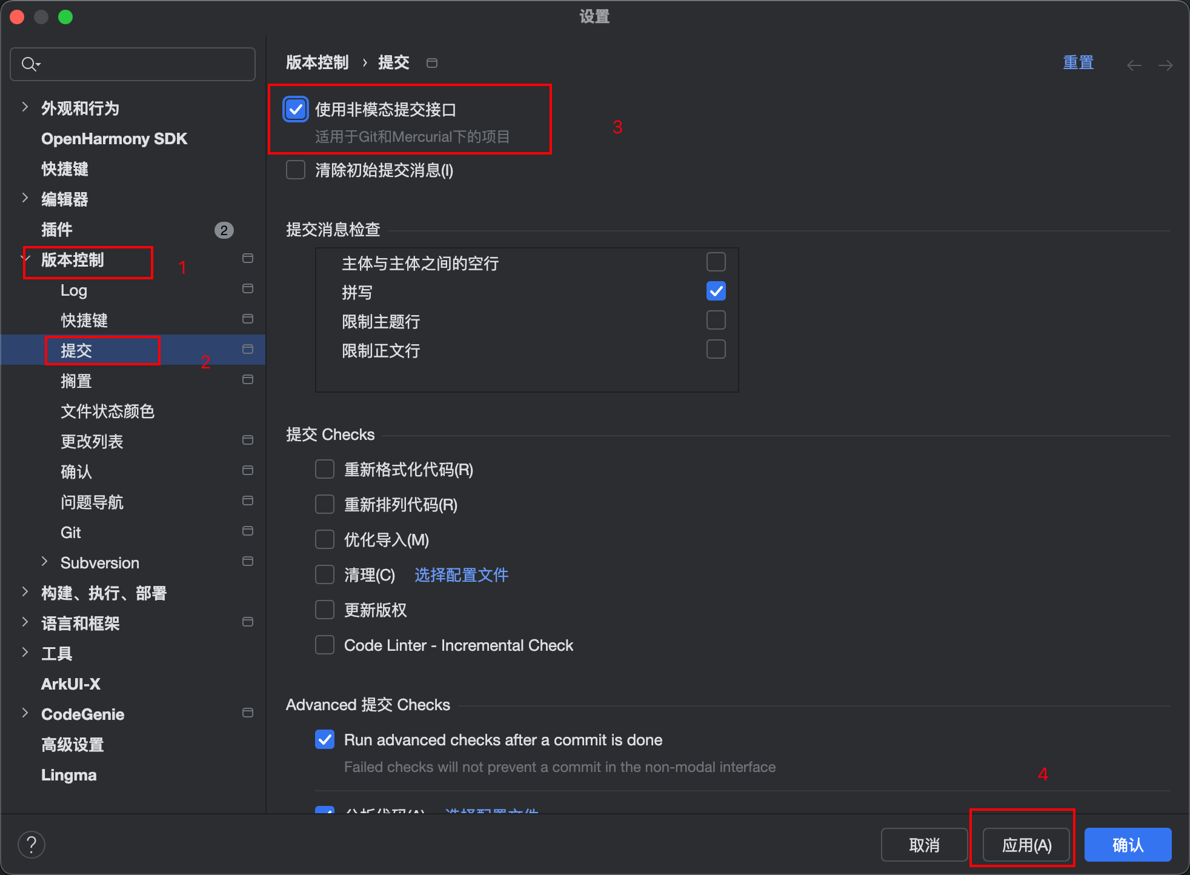Click project settings icon beside Git

tap(247, 531)
